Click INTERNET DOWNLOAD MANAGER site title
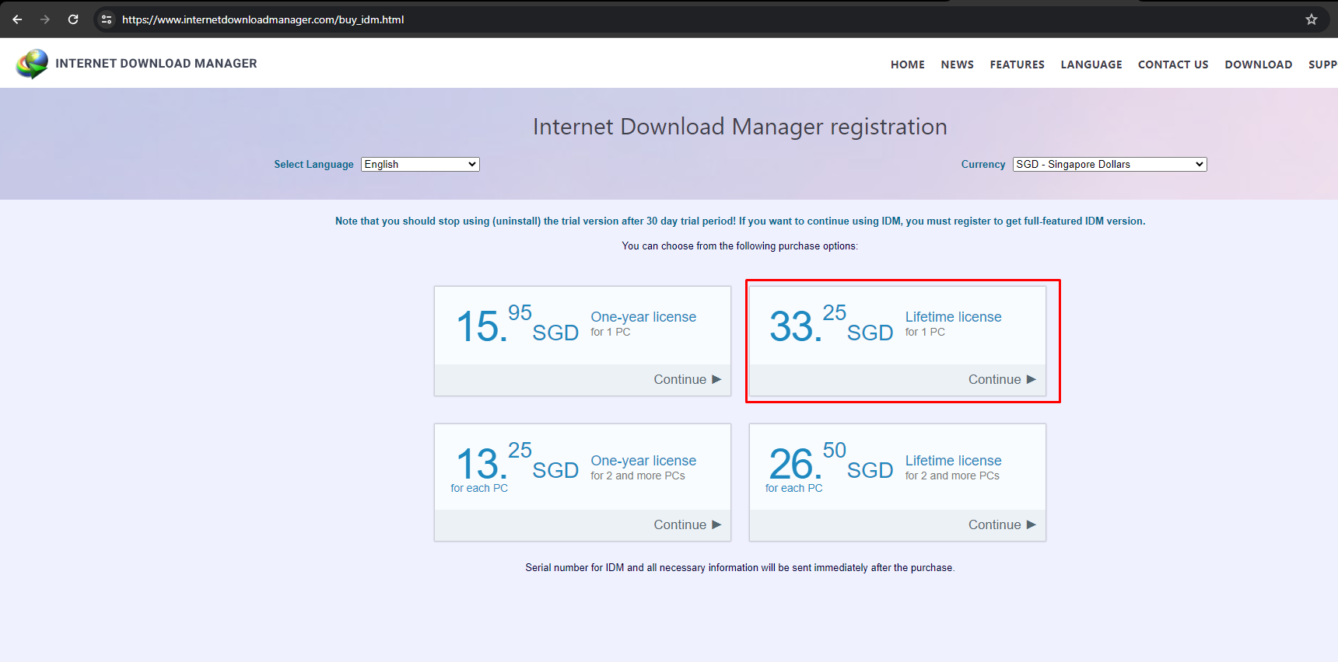1338x662 pixels. (x=156, y=64)
